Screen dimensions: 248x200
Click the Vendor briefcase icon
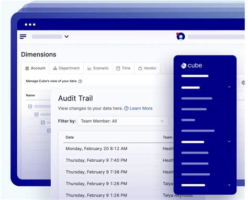coord(140,69)
